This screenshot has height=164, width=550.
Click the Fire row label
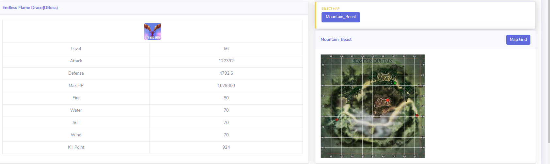76,98
